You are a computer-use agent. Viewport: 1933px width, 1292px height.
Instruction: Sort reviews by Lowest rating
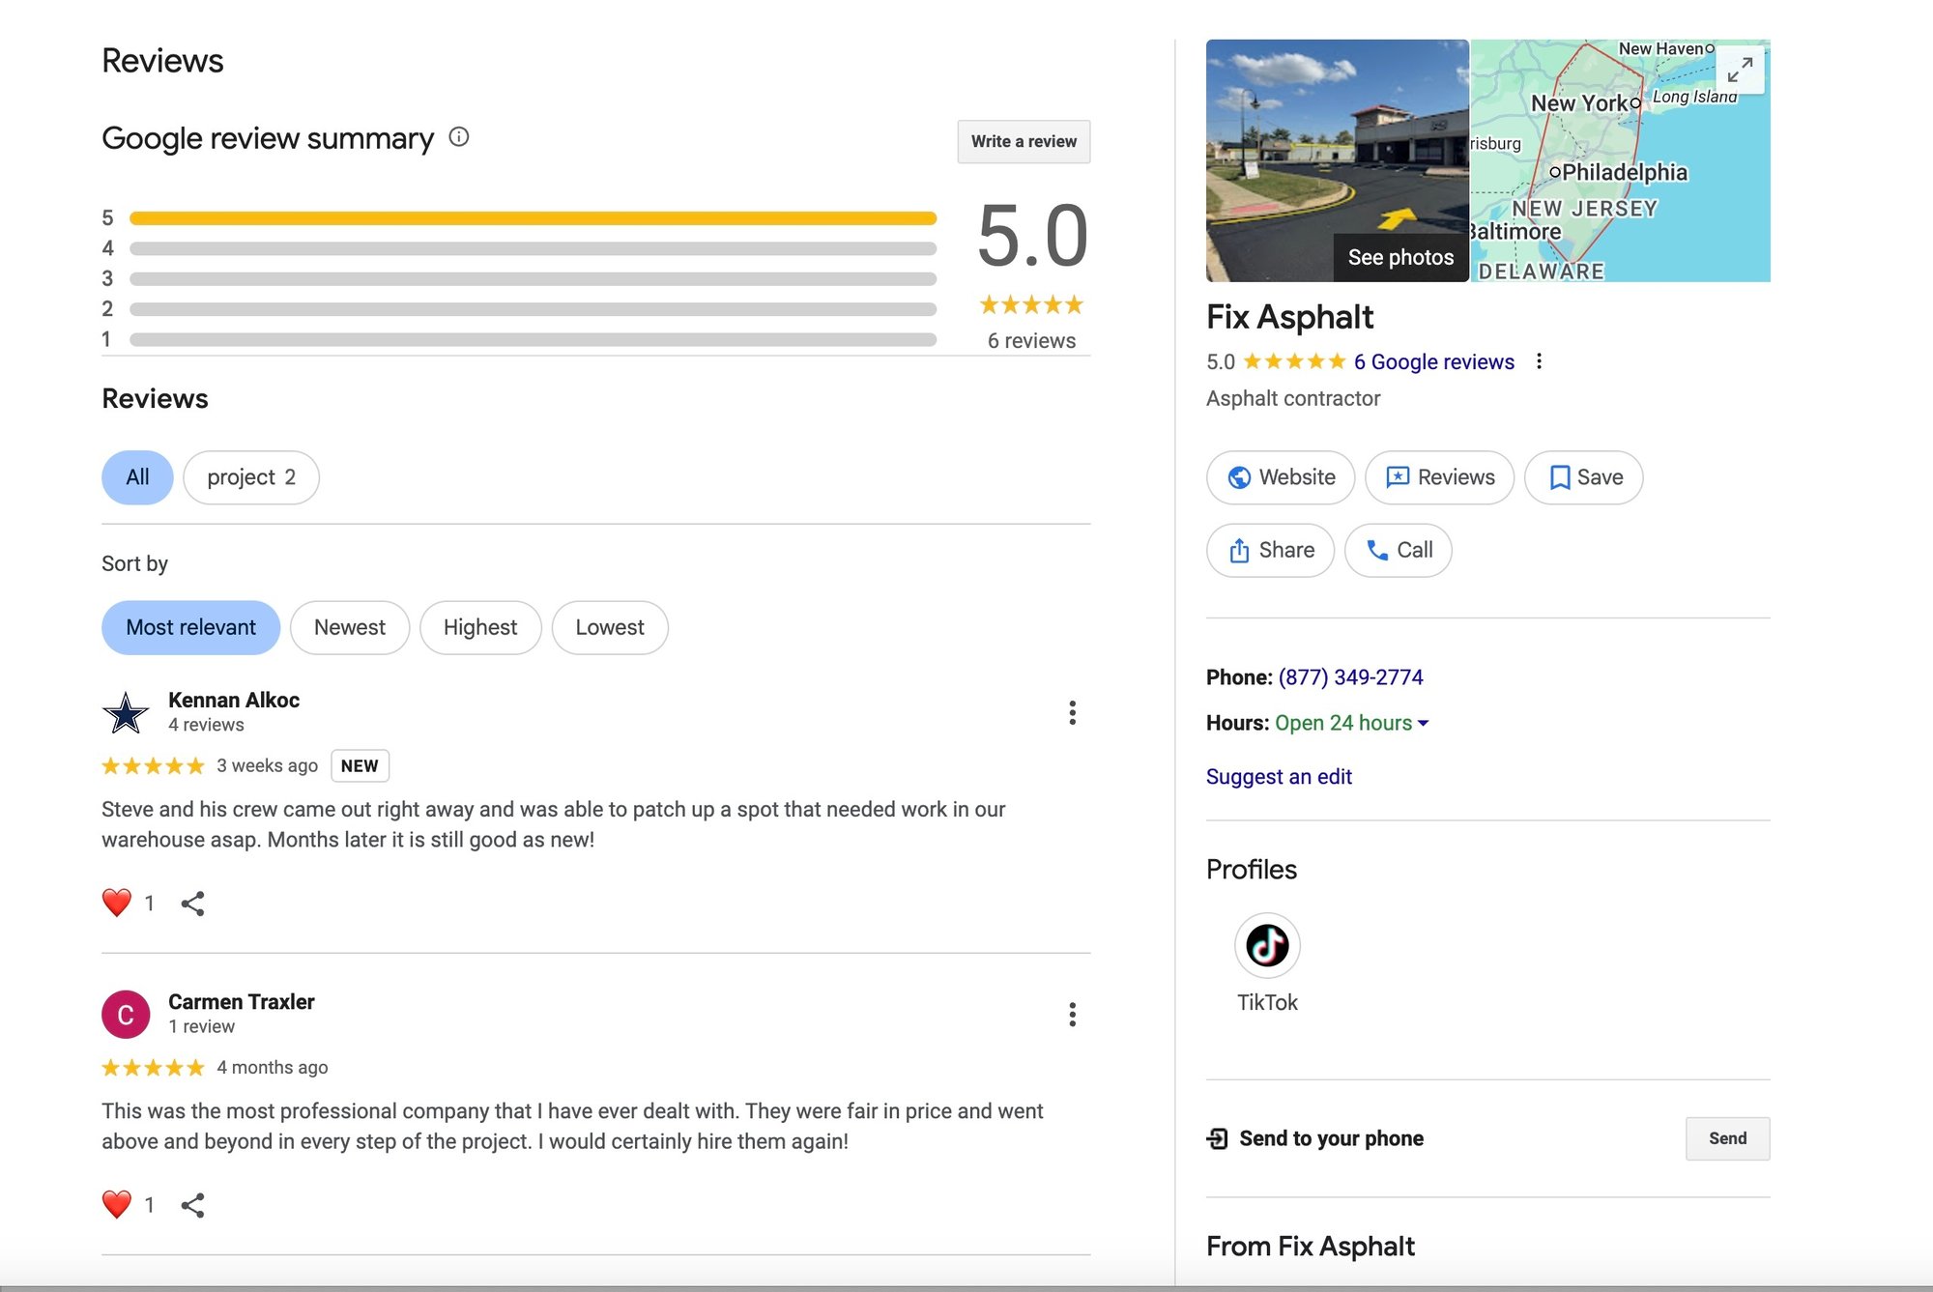point(609,627)
